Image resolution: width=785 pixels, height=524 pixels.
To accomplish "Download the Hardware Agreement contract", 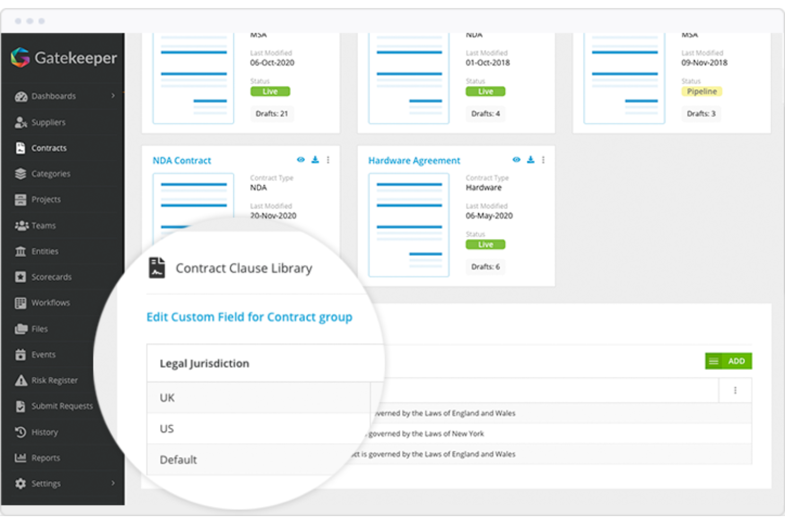I will (530, 159).
